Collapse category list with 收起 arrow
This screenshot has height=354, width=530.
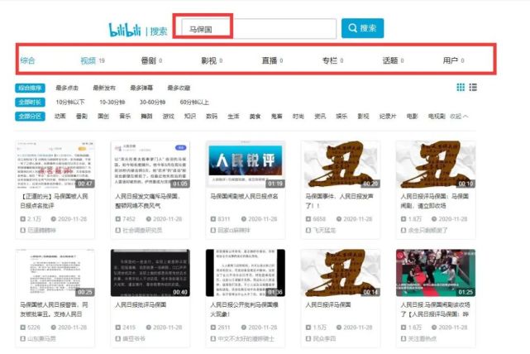[x=459, y=117]
